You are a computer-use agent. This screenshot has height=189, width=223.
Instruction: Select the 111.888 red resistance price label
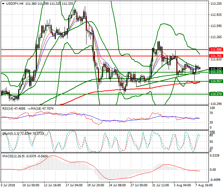(216, 50)
